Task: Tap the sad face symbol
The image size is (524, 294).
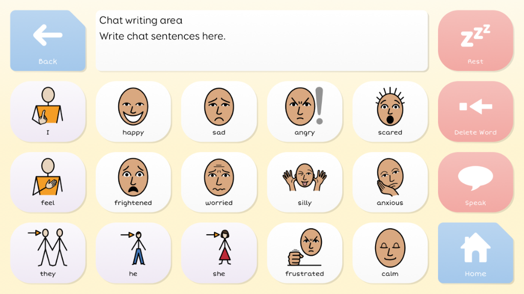Action: [x=219, y=111]
